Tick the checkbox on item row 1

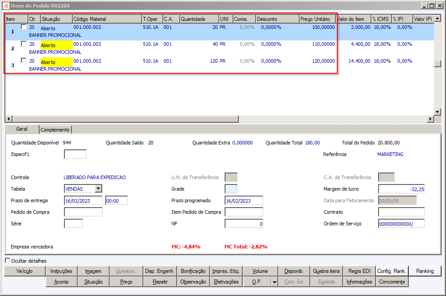click(x=24, y=27)
